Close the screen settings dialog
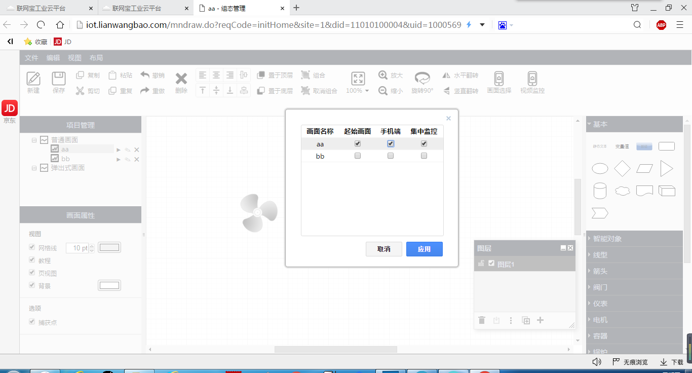Screen dimensions: 692x373 click(448, 119)
